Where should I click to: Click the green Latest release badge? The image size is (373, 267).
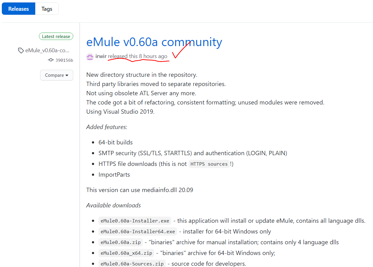[56, 37]
